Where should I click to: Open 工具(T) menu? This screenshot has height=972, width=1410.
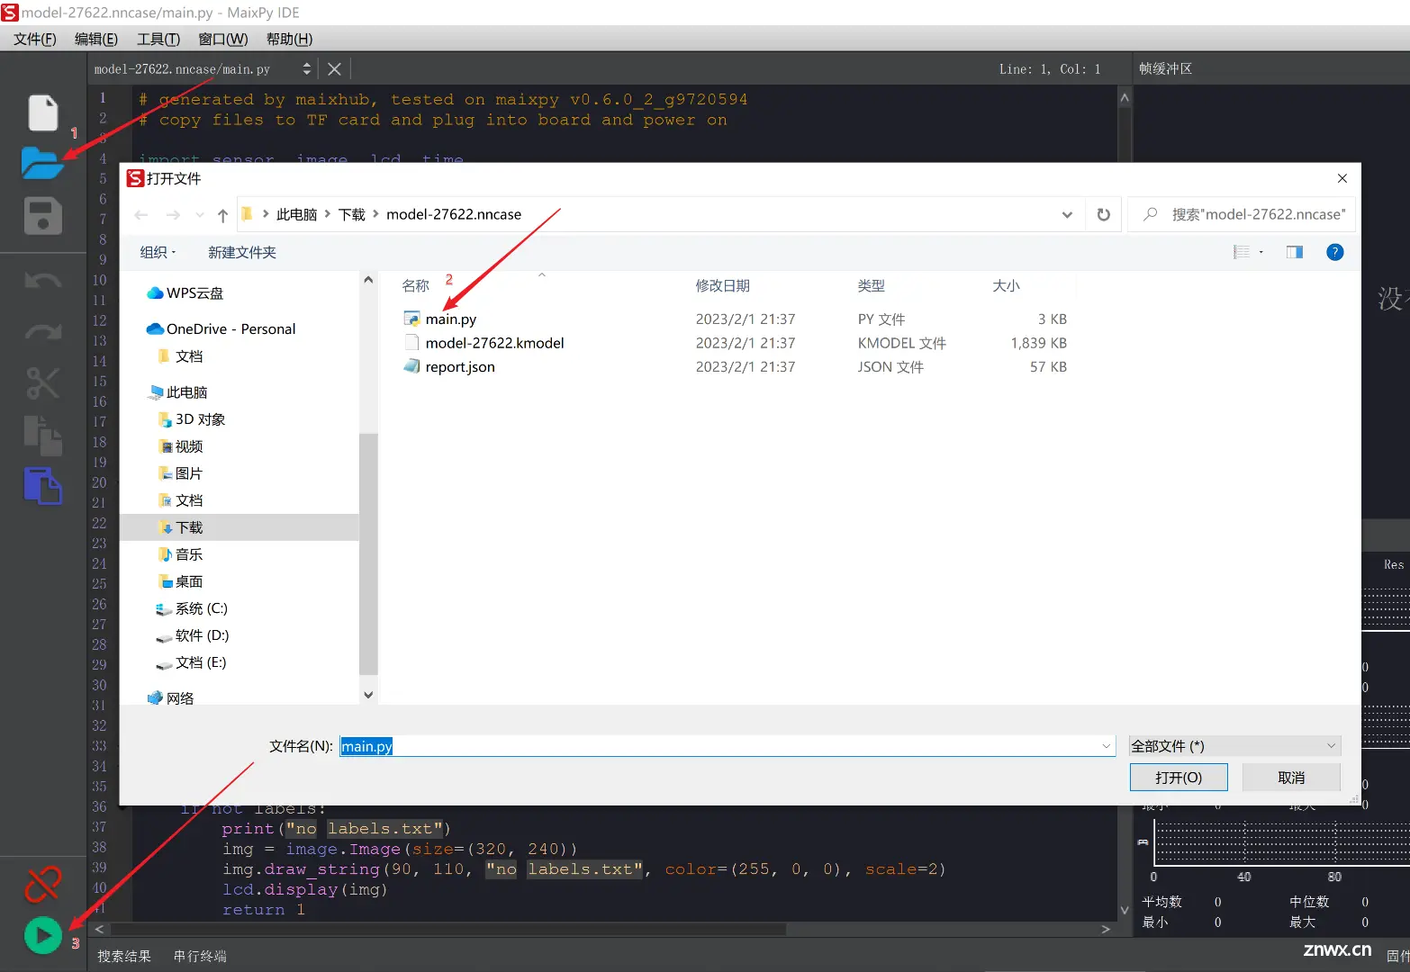[x=158, y=39]
